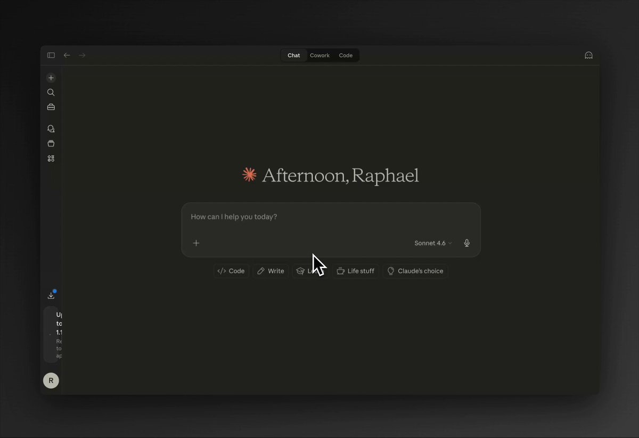Image resolution: width=639 pixels, height=438 pixels.
Task: Open the archive icon in the sidebar
Action: [51, 143]
